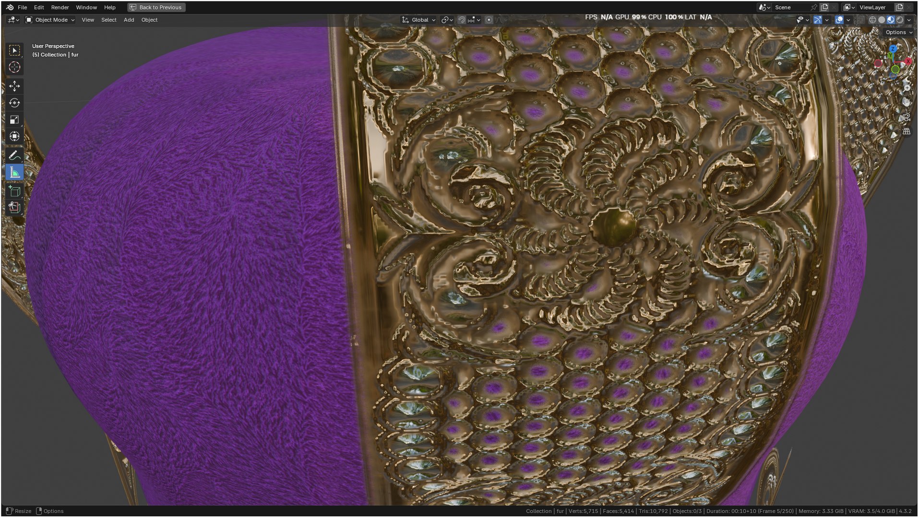Switch to Solid viewport shading
The width and height of the screenshot is (919, 518).
click(882, 20)
